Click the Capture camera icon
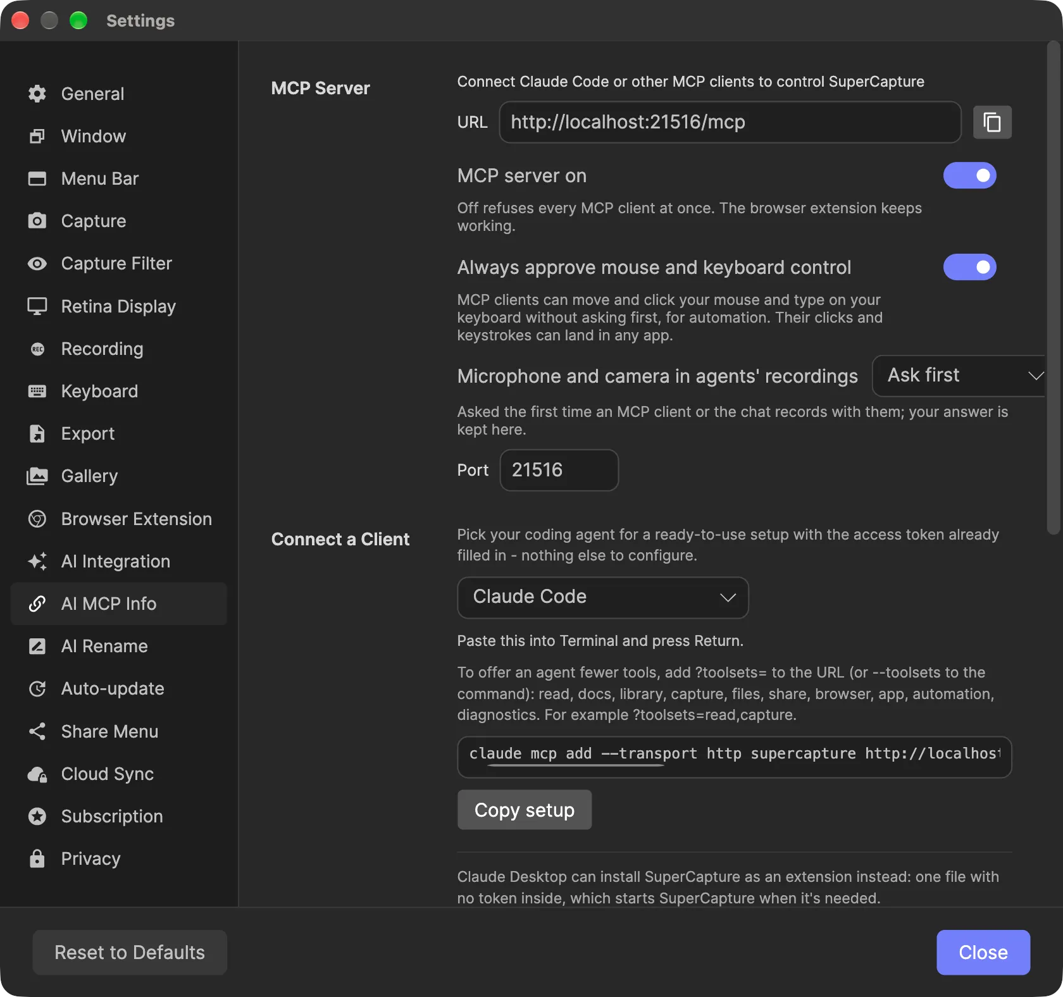The image size is (1063, 997). click(x=37, y=221)
